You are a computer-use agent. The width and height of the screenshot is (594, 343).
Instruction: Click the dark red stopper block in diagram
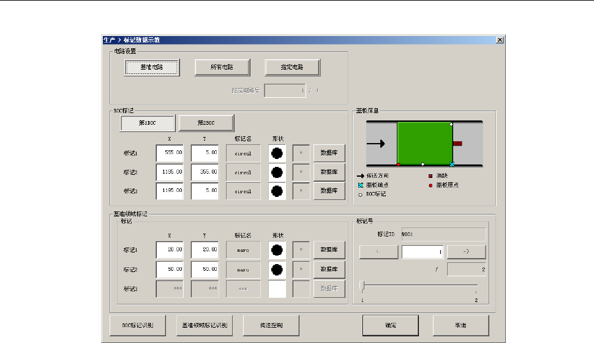(457, 143)
